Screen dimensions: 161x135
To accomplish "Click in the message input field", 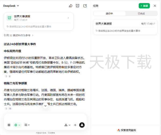I will click(45, 117).
